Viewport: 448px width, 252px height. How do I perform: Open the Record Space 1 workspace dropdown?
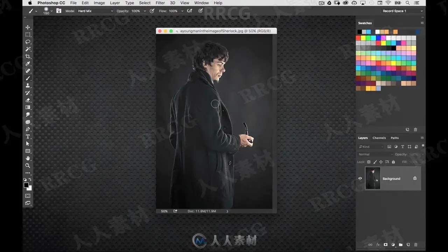pyautogui.click(x=402, y=11)
